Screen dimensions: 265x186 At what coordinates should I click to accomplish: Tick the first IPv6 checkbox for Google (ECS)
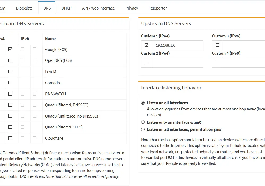pos(22,49)
